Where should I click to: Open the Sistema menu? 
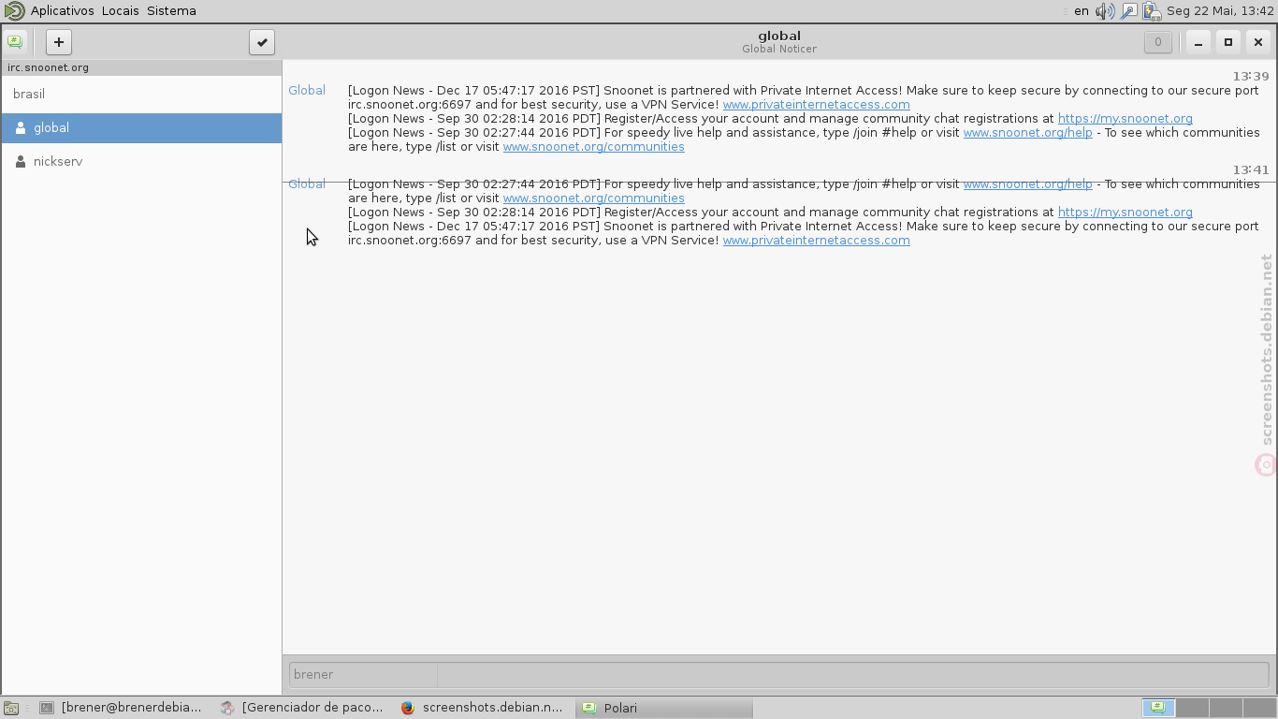171,11
